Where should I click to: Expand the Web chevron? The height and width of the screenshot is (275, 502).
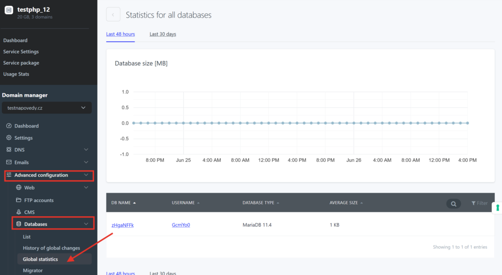point(86,188)
